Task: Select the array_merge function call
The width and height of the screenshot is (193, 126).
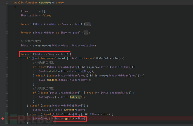Action: tap(40, 45)
